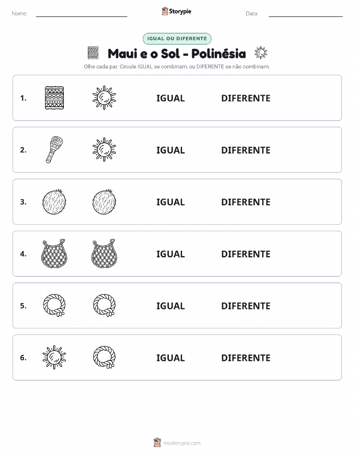Select the left rope ring in row 5
This screenshot has height=457, width=354.
point(54,305)
